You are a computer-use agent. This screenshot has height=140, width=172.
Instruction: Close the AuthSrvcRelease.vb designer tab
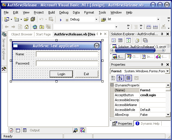pos(105,34)
